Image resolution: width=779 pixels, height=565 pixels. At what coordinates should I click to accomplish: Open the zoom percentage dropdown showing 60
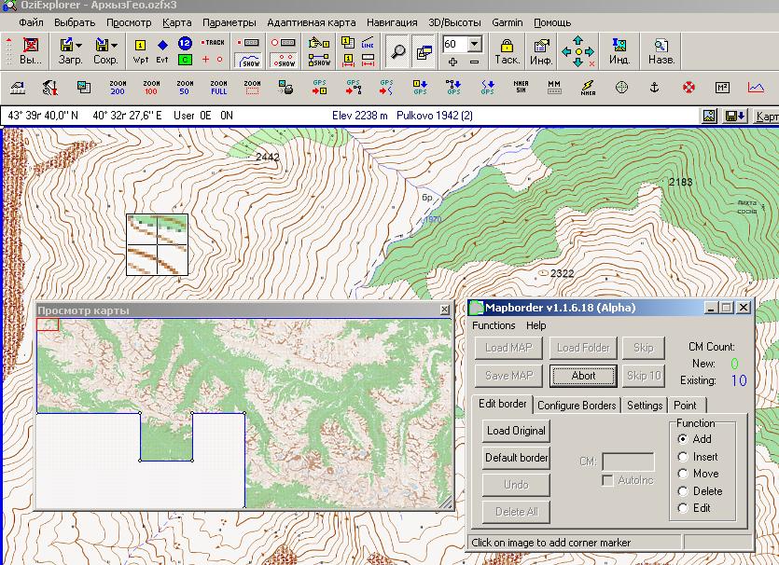coord(474,44)
